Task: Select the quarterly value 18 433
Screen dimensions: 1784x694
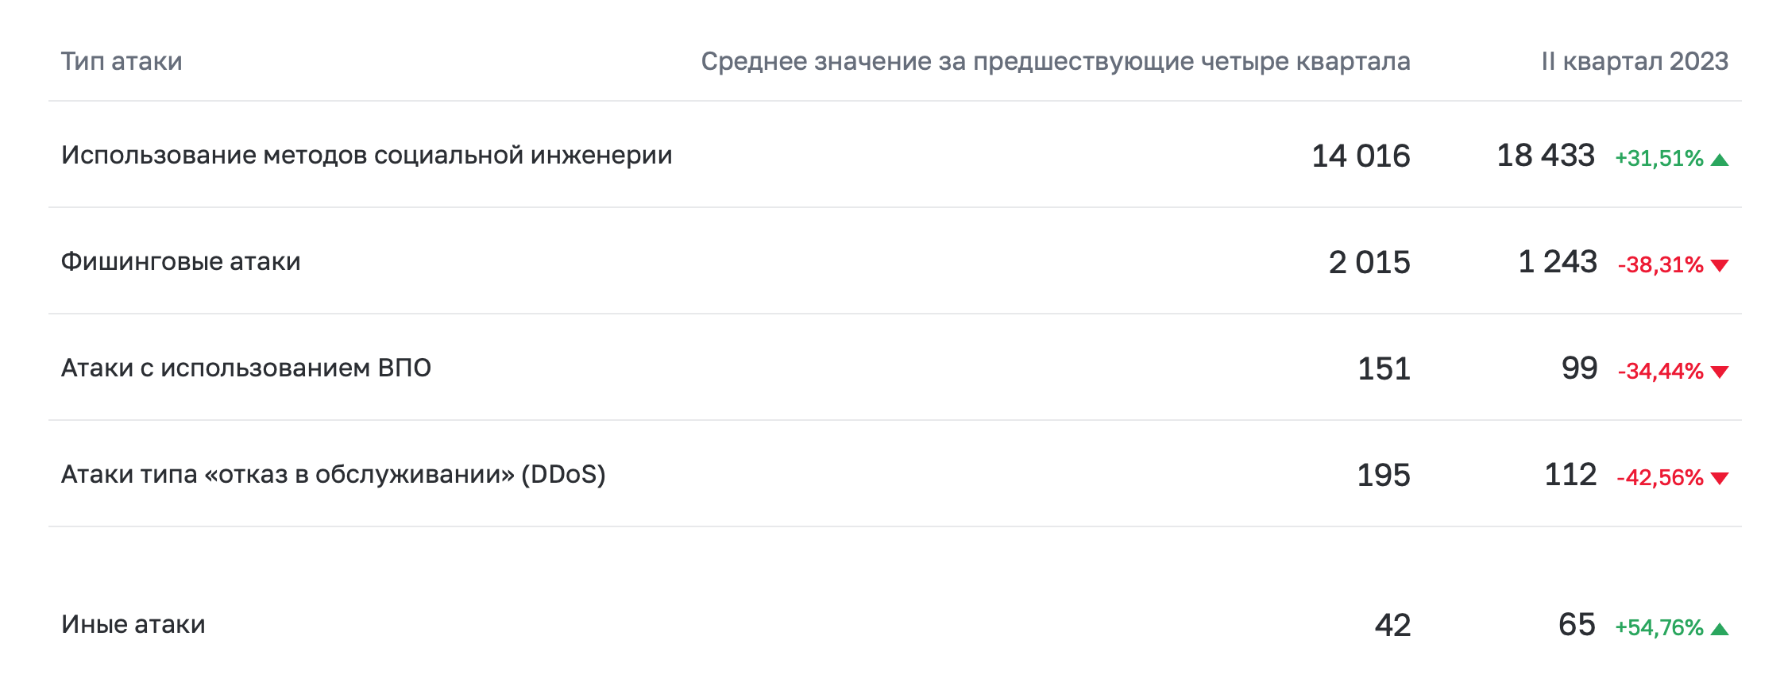Action: coord(1545,156)
